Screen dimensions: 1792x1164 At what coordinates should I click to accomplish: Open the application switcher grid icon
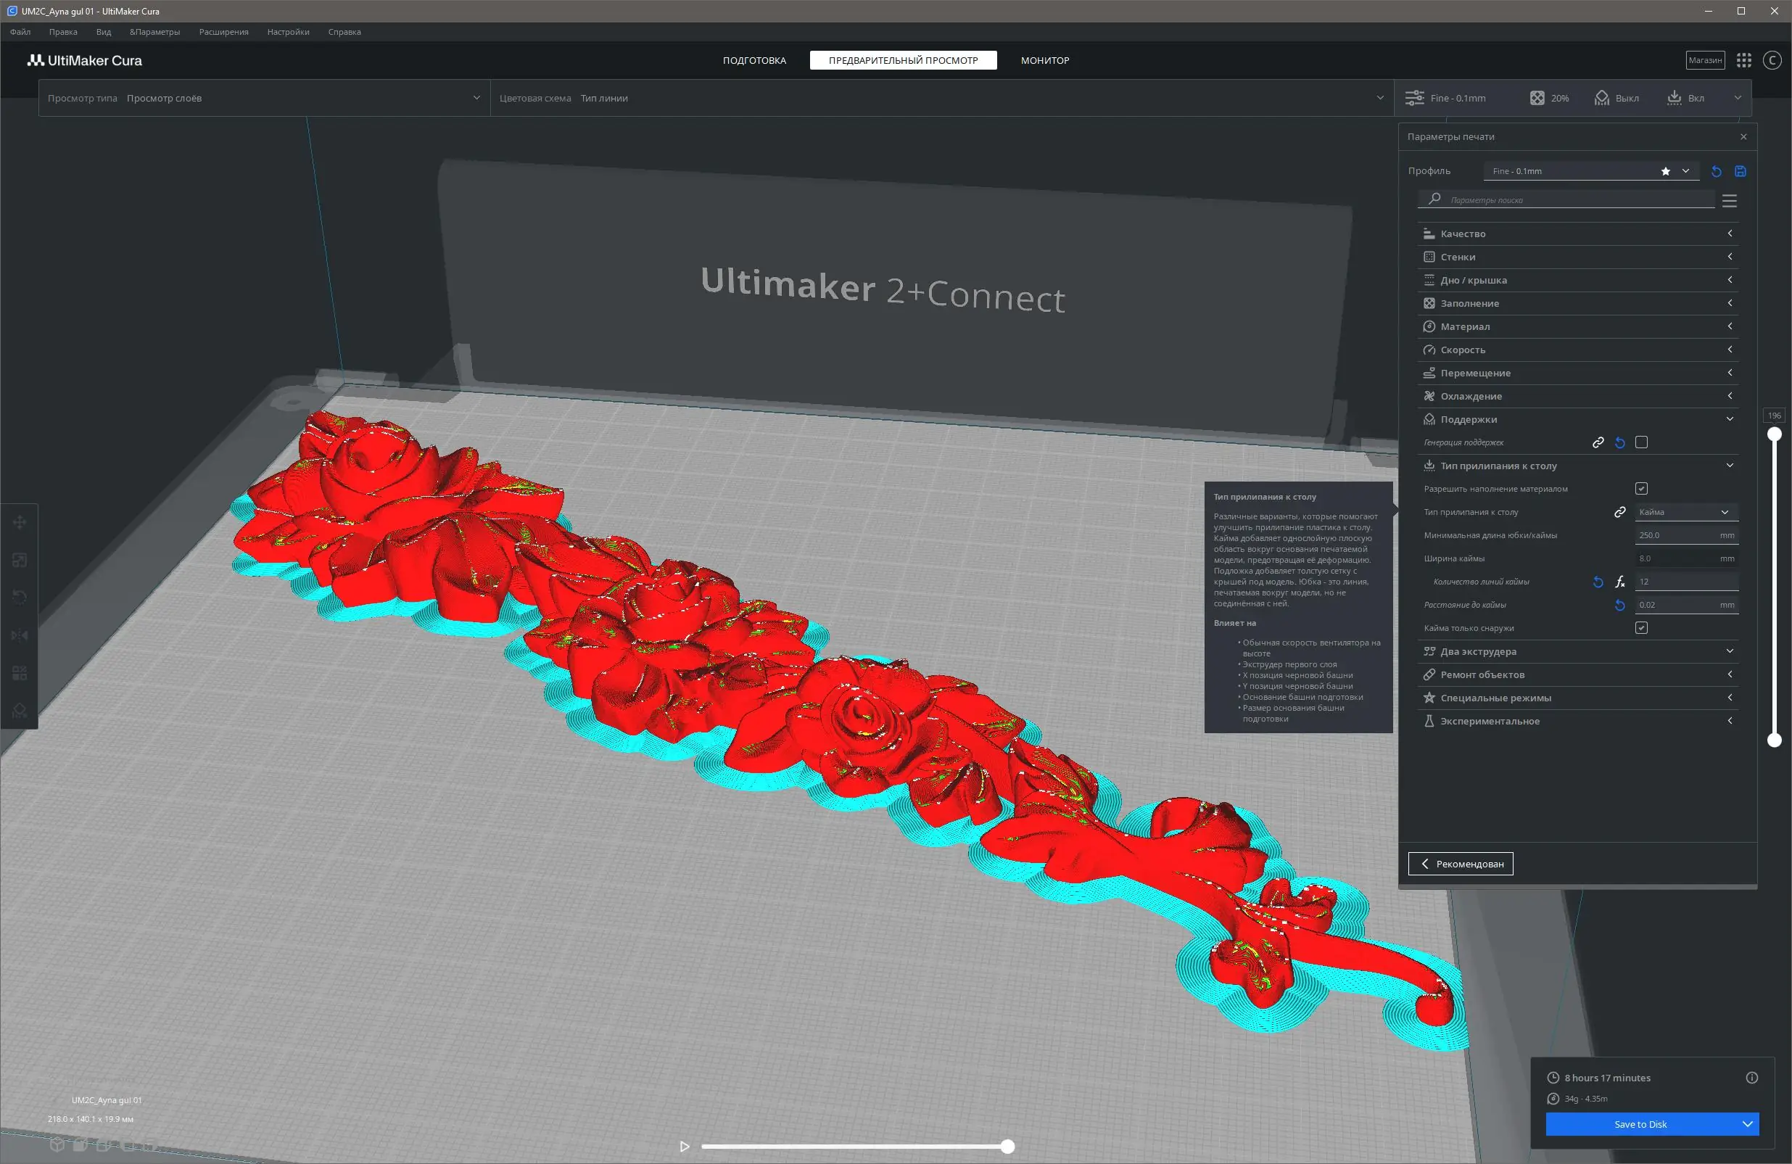[x=1744, y=60]
